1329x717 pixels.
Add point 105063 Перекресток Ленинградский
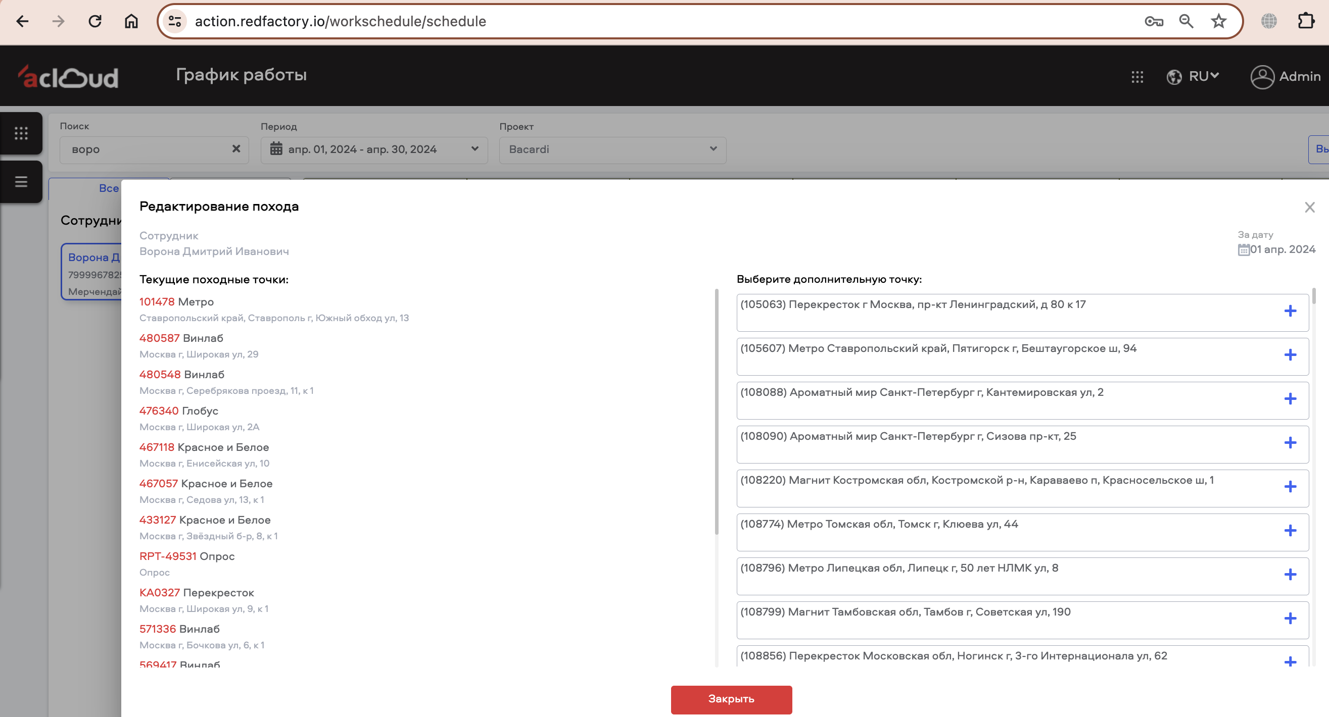point(1290,311)
